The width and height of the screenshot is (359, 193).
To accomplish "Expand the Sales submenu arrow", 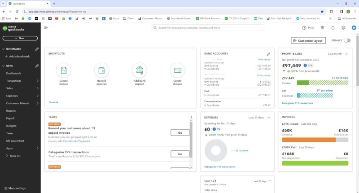I will tap(38, 88).
